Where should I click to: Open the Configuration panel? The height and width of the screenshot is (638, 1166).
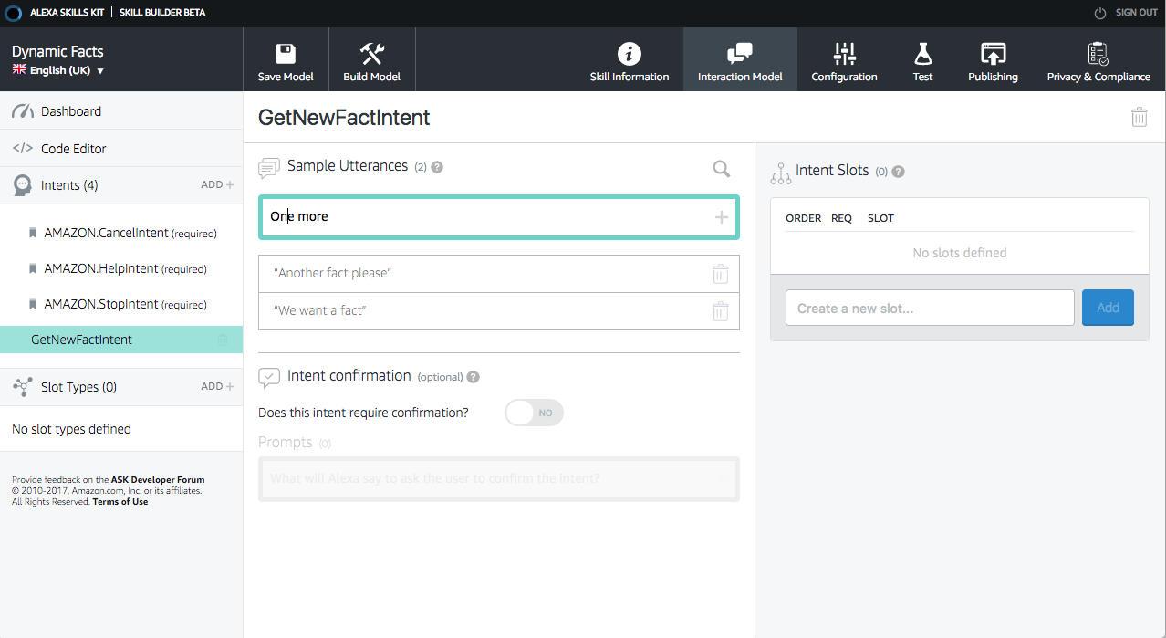(843, 58)
